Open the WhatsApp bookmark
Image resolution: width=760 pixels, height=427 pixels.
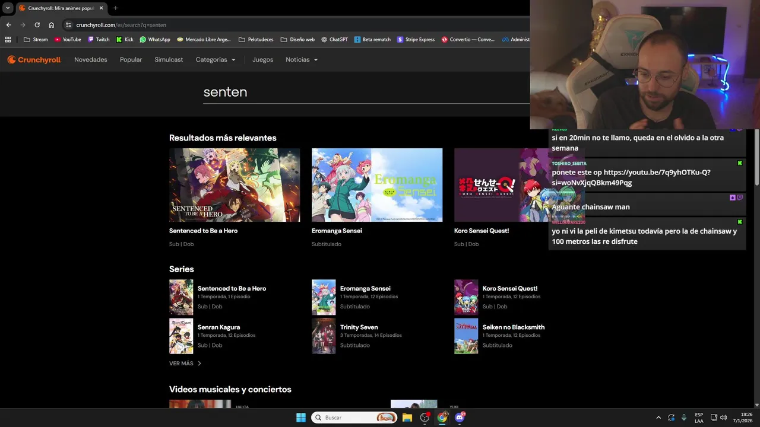[x=155, y=40]
